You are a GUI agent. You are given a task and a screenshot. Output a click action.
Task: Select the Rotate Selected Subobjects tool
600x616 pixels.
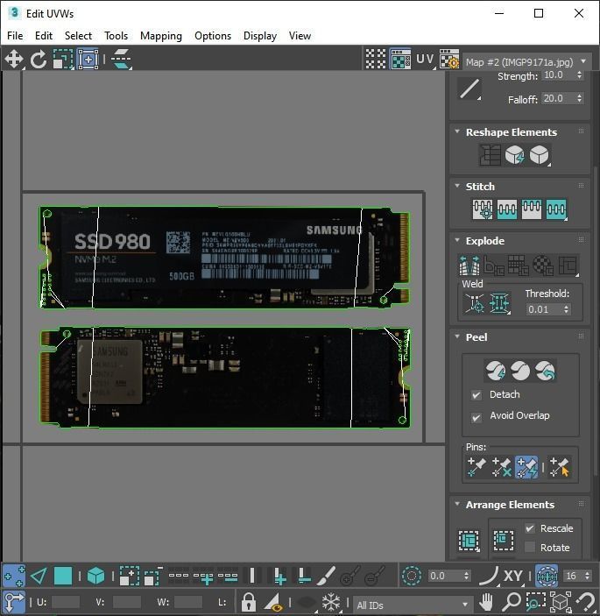[x=38, y=60]
